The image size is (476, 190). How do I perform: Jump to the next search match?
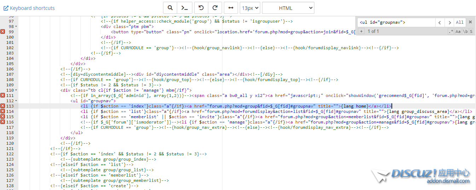pyautogui.click(x=449, y=22)
